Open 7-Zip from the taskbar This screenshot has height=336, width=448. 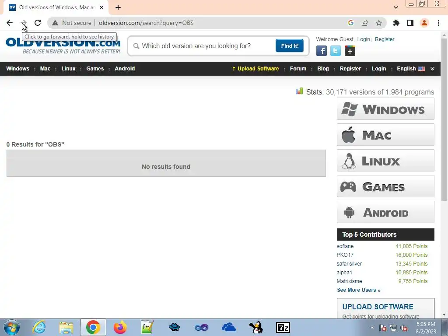tap(283, 327)
